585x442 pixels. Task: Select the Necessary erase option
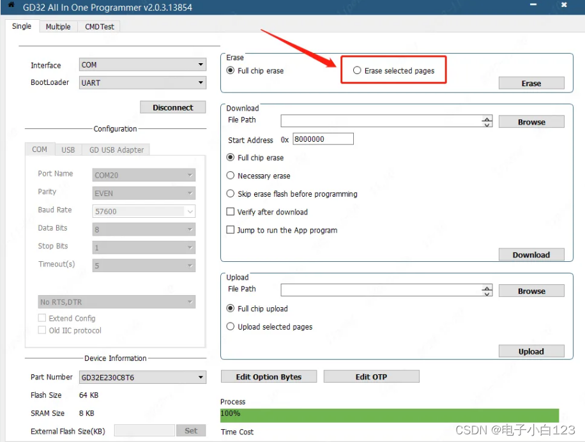(x=231, y=175)
